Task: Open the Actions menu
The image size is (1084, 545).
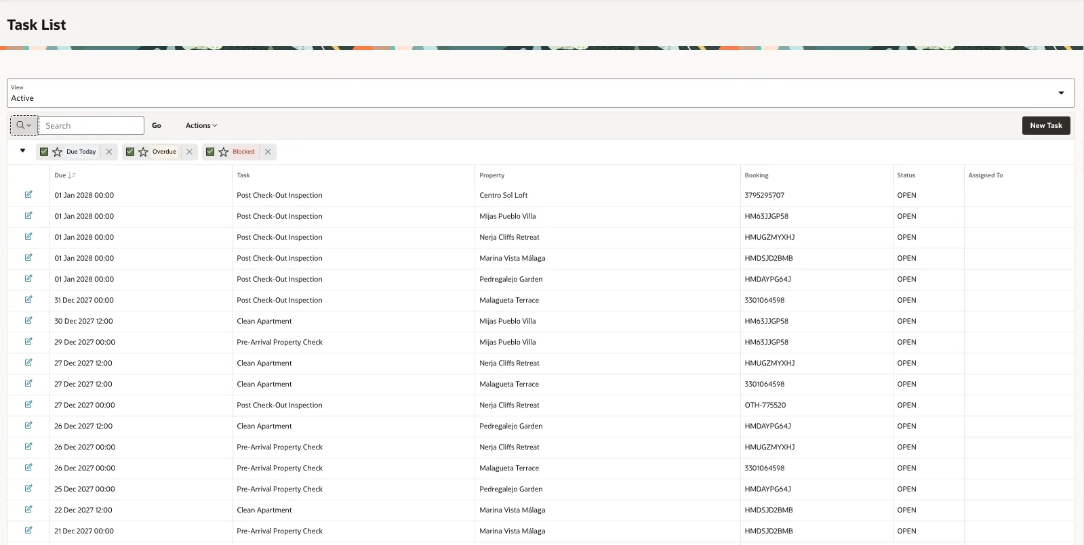Action: pyautogui.click(x=201, y=125)
